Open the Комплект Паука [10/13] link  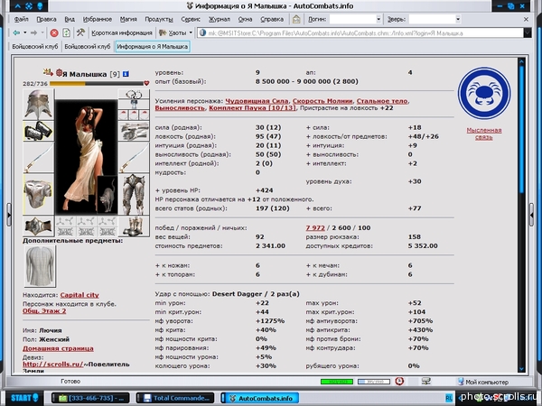pos(252,108)
